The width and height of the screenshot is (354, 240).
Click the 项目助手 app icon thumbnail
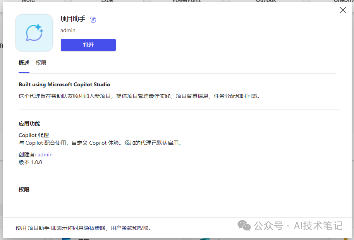(x=34, y=33)
